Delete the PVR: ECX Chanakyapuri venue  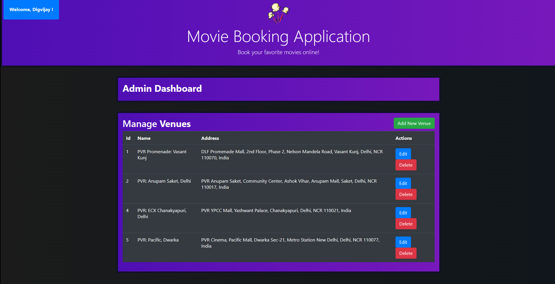pyautogui.click(x=406, y=224)
